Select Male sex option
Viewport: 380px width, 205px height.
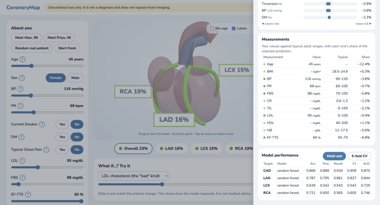point(75,78)
